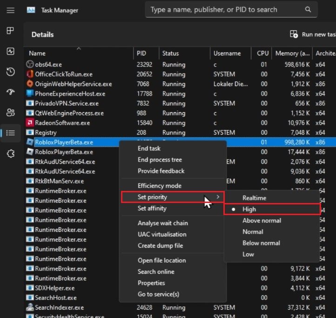Click the selected RobloxPlayerBeta.exe icon
Image resolution: width=336 pixels, height=318 pixels.
[x=30, y=142]
